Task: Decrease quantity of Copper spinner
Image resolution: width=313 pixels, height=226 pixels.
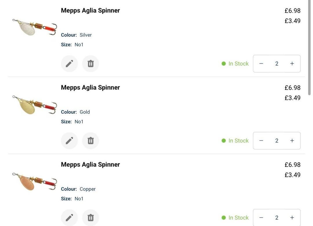Action: click(261, 218)
